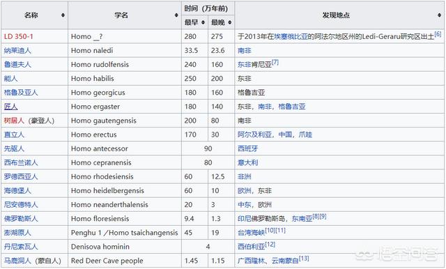The image size is (446, 269).
Task: Follow 东非 link in Homo rudolfensis row
Action: pos(245,65)
